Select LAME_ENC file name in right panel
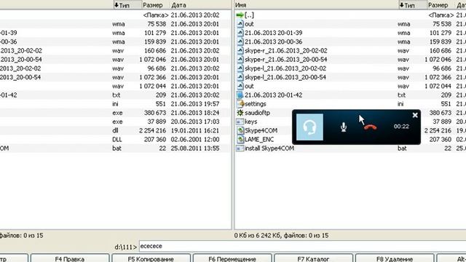 point(259,140)
